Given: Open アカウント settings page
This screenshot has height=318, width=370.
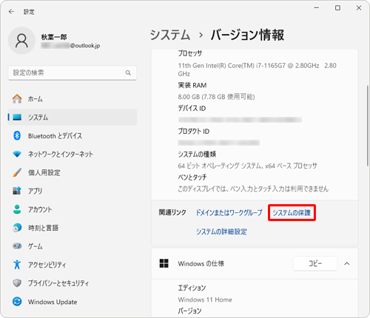Looking at the screenshot, I should [x=73, y=209].
